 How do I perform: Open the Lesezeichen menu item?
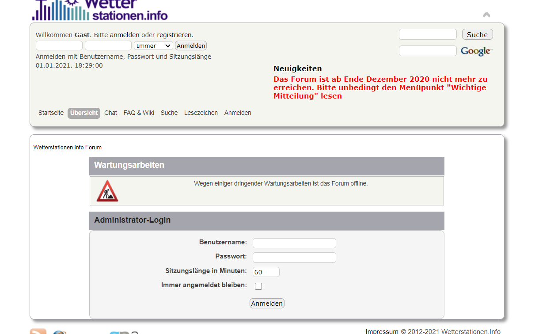201,113
